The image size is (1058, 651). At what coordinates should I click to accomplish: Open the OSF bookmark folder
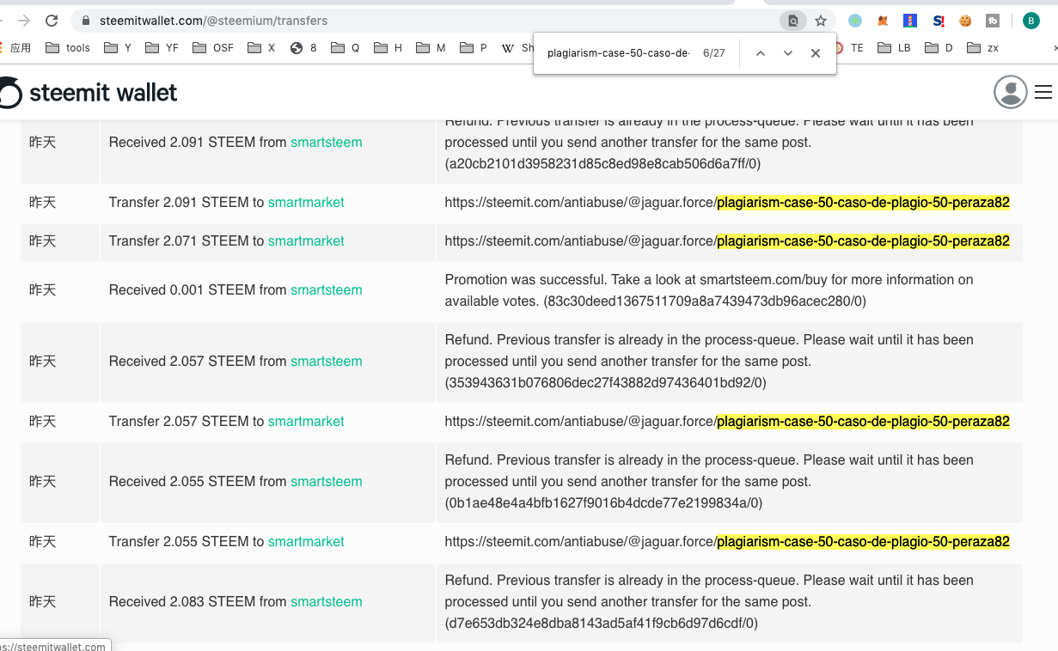(x=213, y=48)
